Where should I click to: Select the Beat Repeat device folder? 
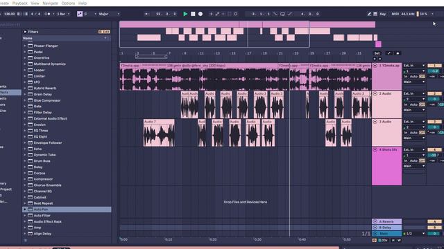pyautogui.click(x=43, y=203)
